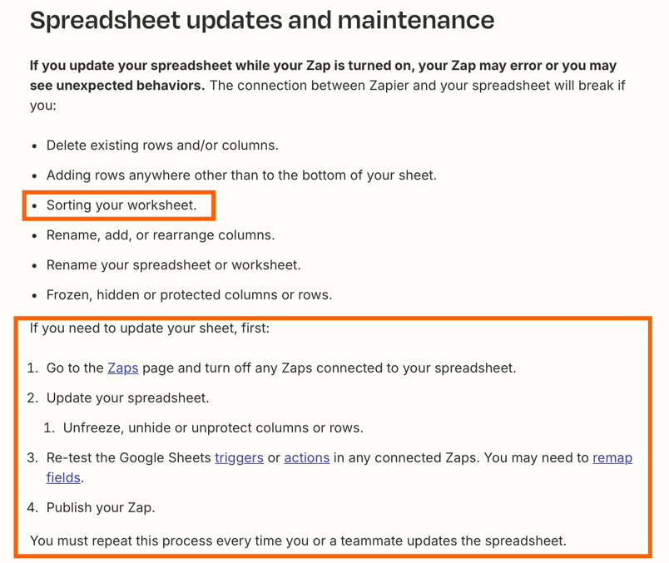Click the Rename your spreadsheet or worksheet bullet

(x=174, y=264)
